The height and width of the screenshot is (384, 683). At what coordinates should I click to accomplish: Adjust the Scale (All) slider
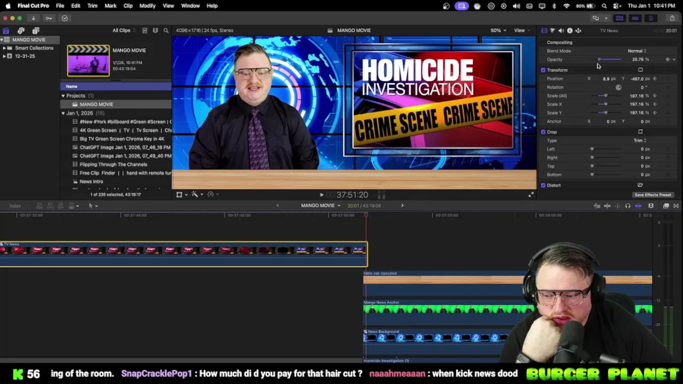(x=605, y=95)
